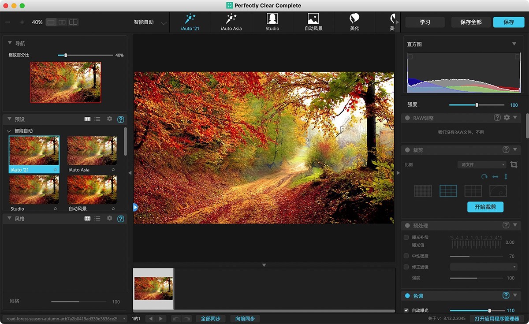Select the filmstrip thumbnail at the bottom
The image size is (529, 324).
[x=153, y=288]
